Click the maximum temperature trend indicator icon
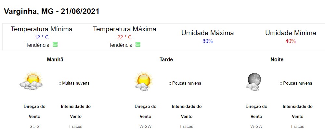325x135 pixels. [x=138, y=44]
